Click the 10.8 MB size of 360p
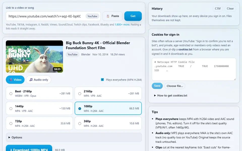The image size is (242, 151). (134, 123)
